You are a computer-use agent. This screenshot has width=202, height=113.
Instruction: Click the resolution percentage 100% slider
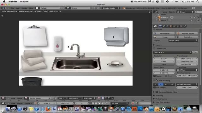click(164, 64)
